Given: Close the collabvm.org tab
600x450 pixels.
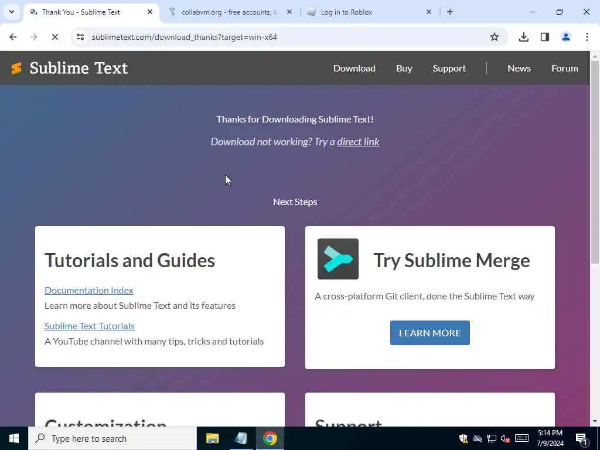Looking at the screenshot, I should coord(289,12).
